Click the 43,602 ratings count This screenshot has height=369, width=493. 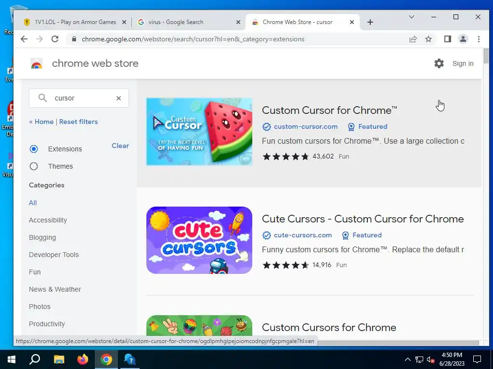point(323,156)
